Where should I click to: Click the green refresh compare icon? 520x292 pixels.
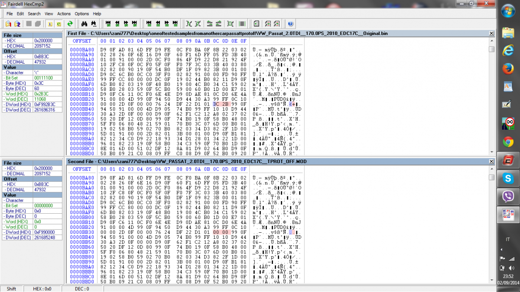[x=69, y=23]
